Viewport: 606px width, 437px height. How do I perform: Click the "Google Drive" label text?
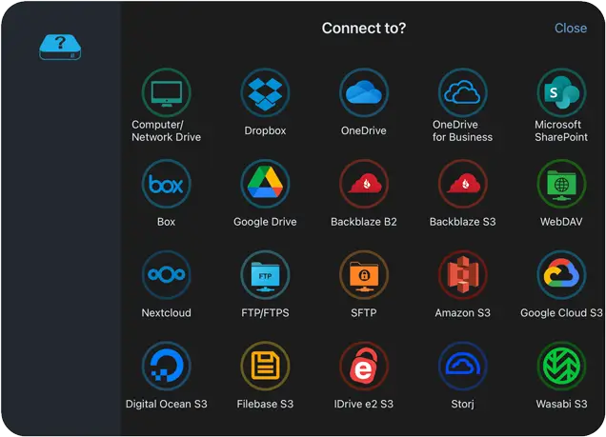[265, 222]
